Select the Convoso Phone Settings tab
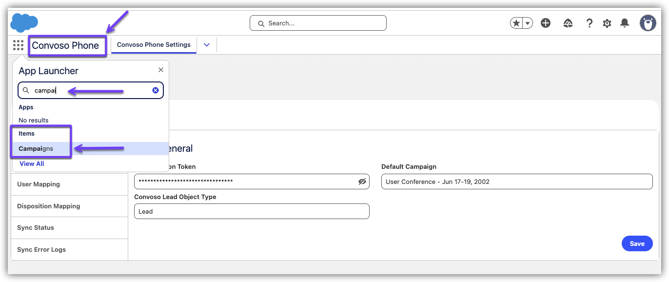The image size is (669, 282). 154,45
